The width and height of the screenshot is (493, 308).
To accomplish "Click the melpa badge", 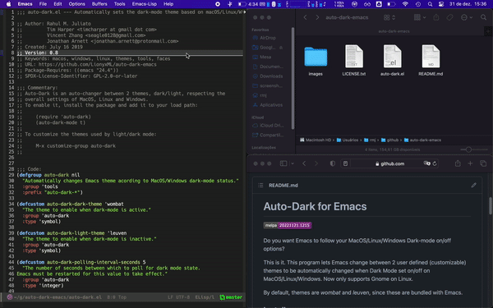I will point(288,225).
